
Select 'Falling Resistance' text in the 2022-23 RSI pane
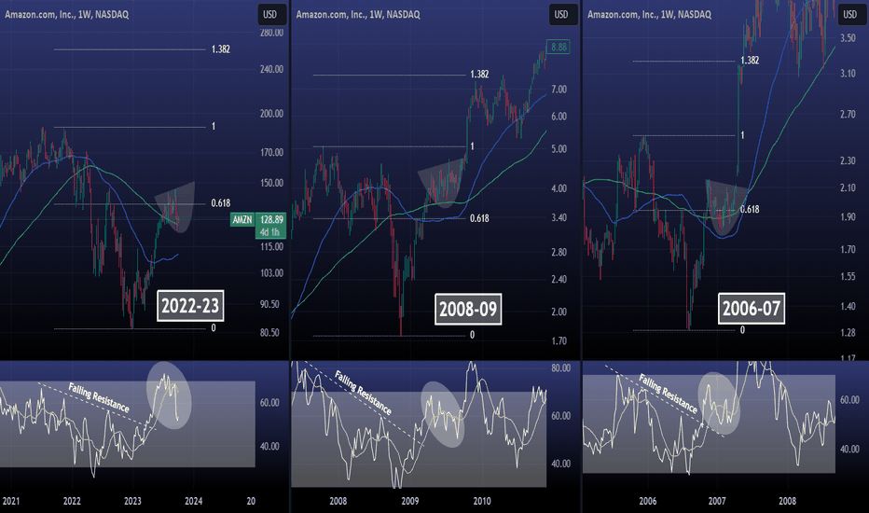[x=99, y=397]
